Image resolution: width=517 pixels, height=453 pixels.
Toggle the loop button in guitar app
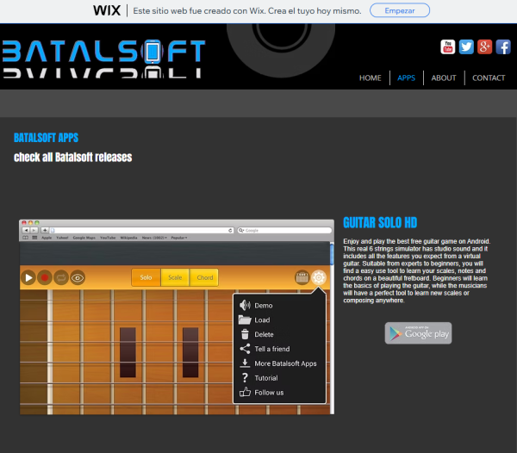click(61, 277)
